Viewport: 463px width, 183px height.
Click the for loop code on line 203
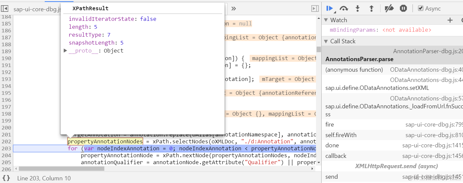[x=192, y=148]
